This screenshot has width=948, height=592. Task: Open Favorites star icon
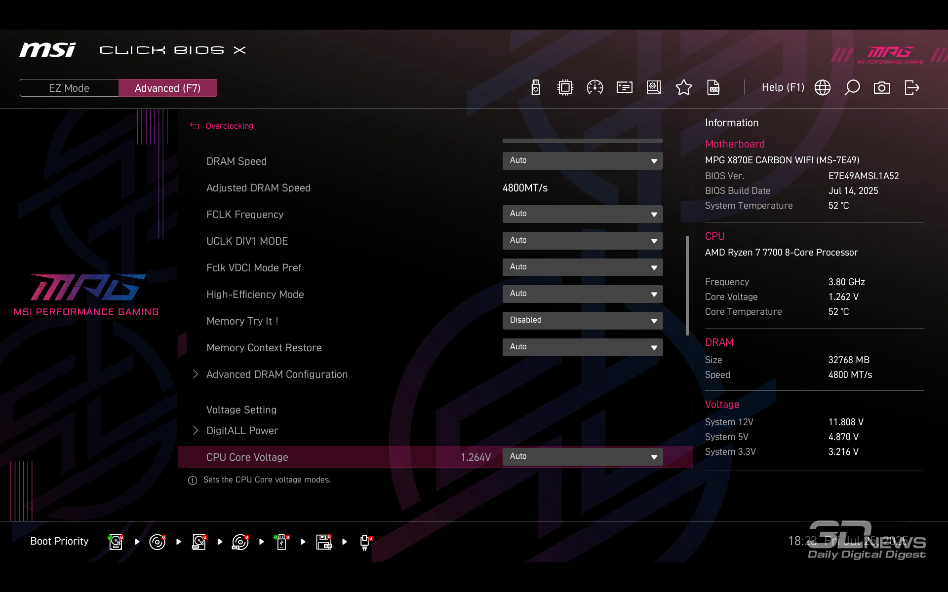click(684, 88)
